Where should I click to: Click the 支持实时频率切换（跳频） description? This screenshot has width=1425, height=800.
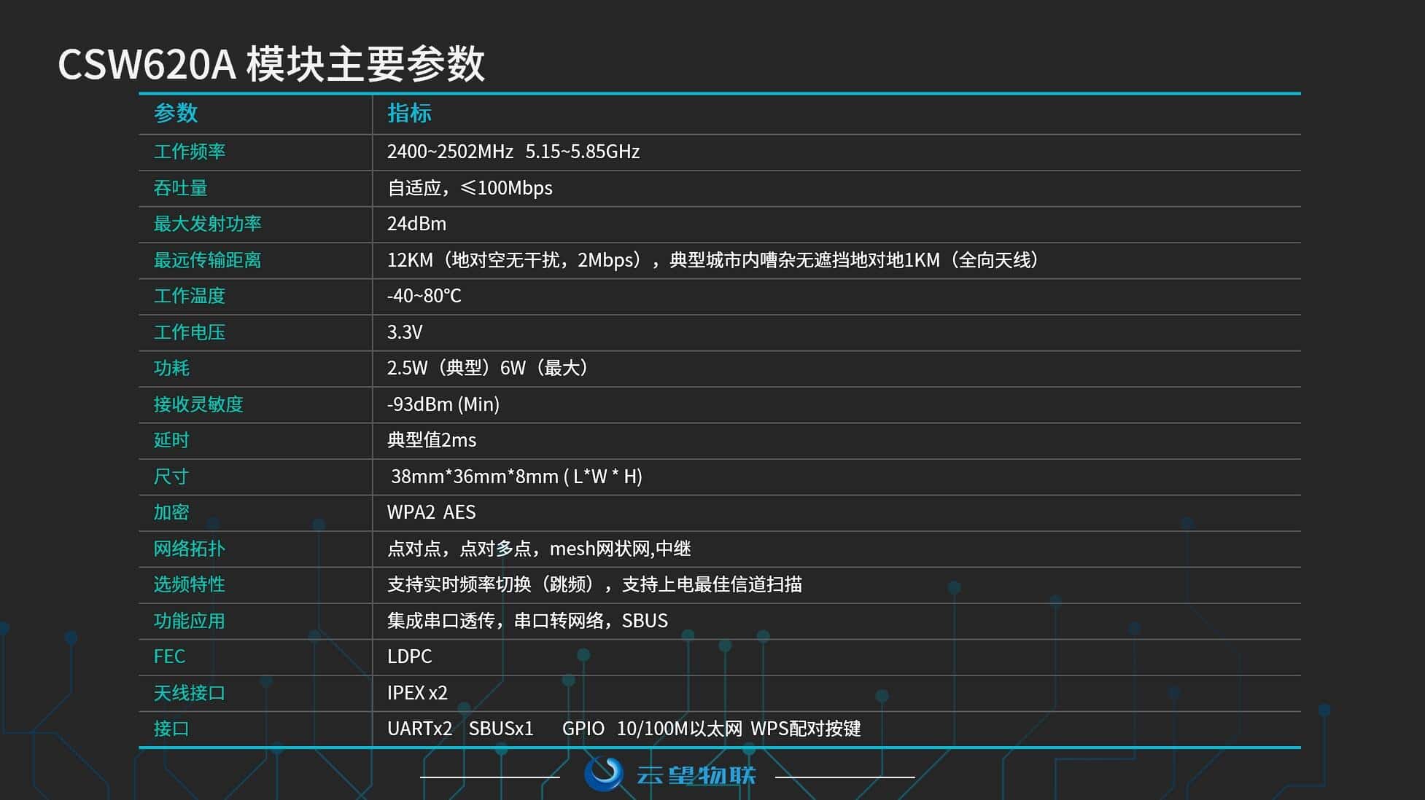[594, 584]
